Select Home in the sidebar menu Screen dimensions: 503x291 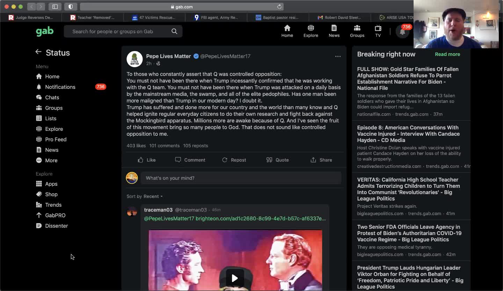48,76
